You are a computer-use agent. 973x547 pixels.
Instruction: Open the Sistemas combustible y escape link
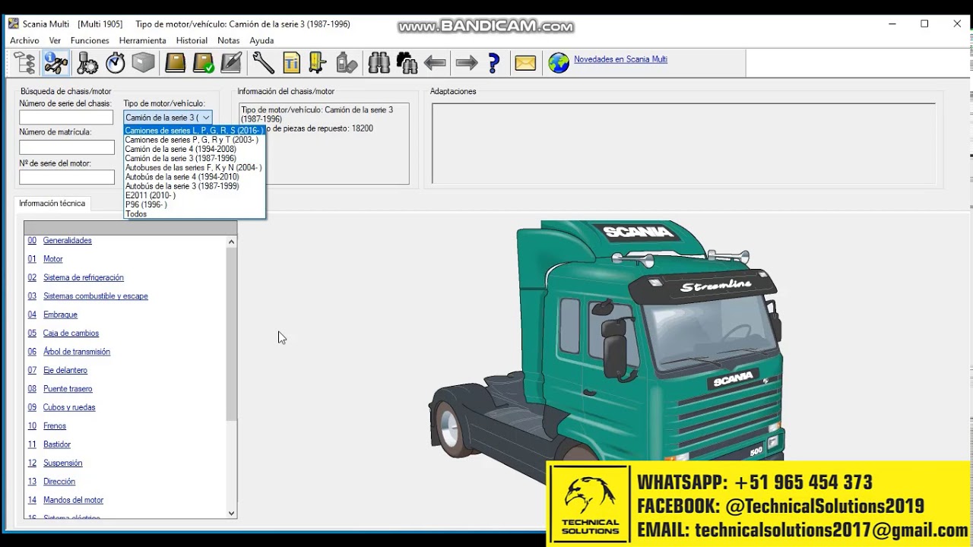point(95,296)
